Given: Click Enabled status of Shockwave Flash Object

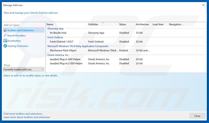Looking at the screenshot, I should tap(124, 50).
